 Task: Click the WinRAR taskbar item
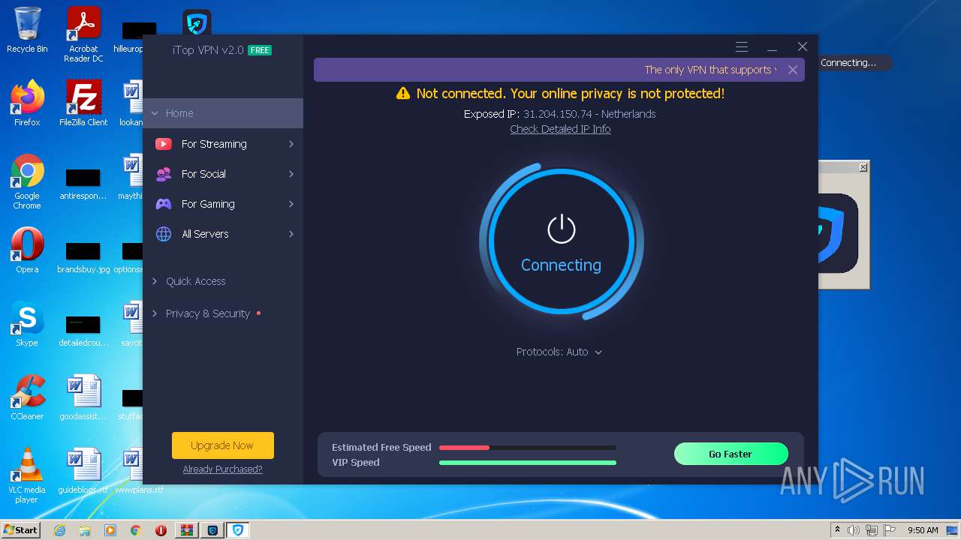[186, 530]
